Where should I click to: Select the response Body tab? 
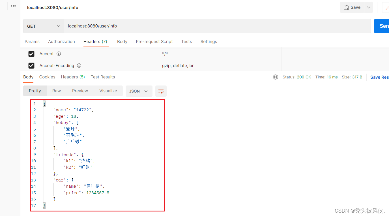coord(28,77)
